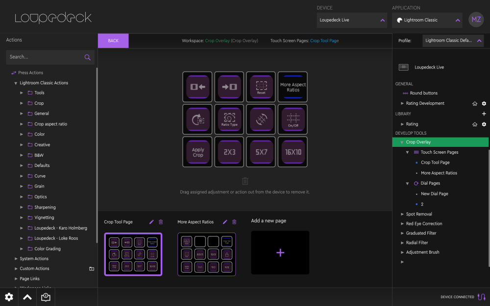
Task: Open the Application dropdown Lightroom Classic
Action: pos(427,20)
